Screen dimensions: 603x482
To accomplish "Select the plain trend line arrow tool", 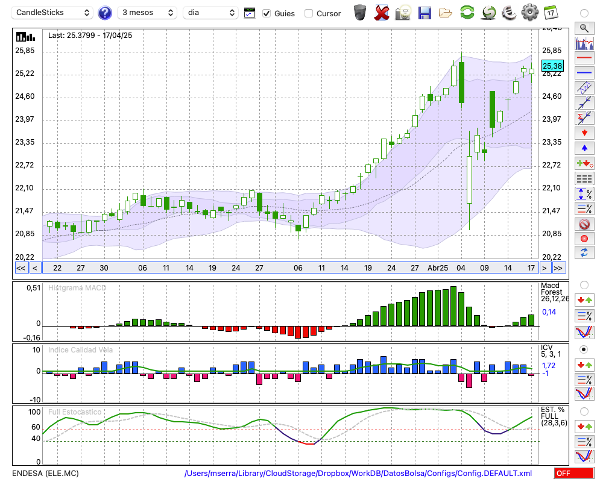I will point(584,103).
